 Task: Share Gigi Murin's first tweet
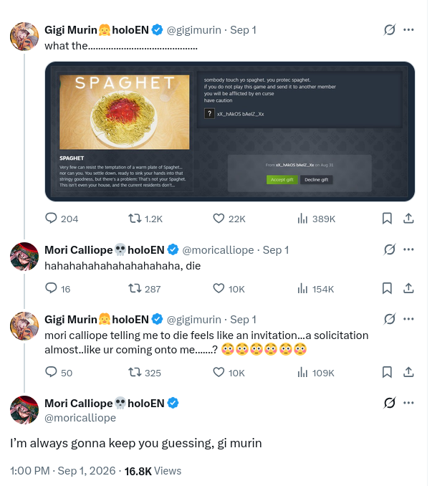point(408,219)
